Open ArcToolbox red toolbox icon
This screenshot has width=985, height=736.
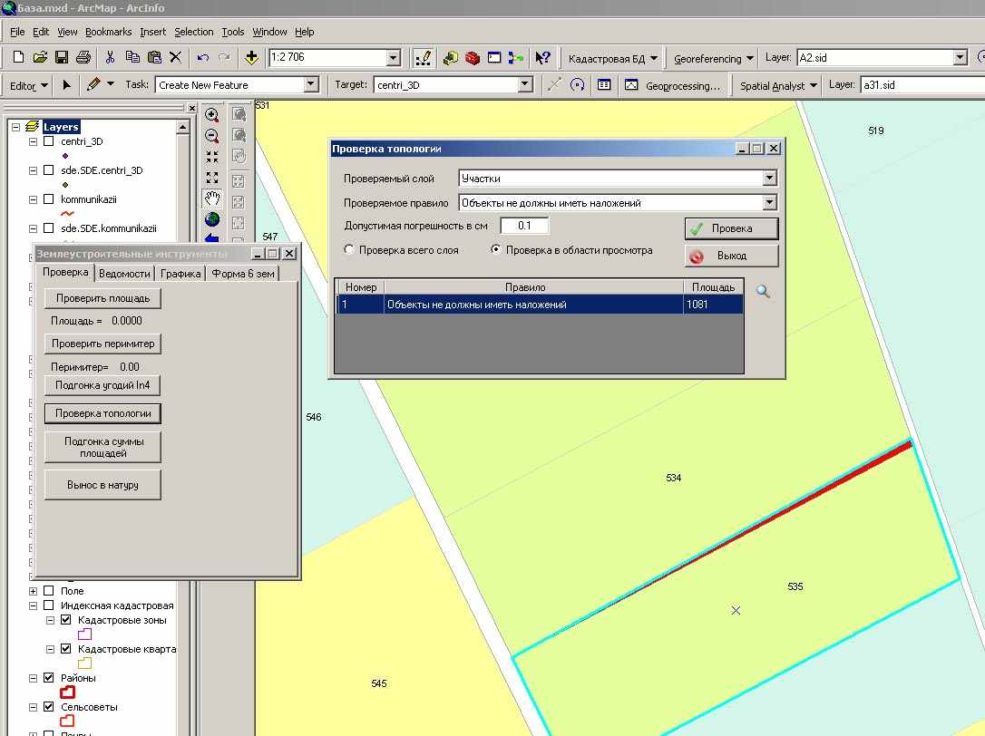point(473,58)
